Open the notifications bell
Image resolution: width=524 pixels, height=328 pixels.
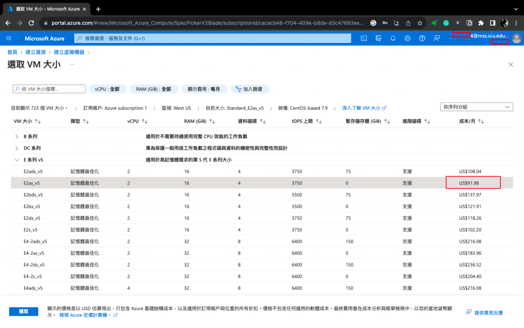pos(393,38)
